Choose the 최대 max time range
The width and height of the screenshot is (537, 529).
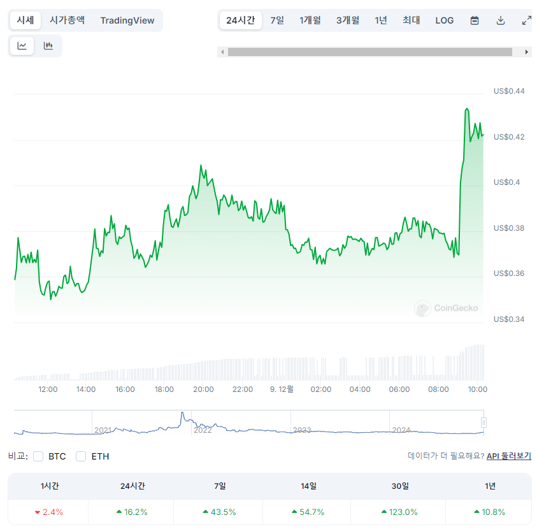[411, 20]
